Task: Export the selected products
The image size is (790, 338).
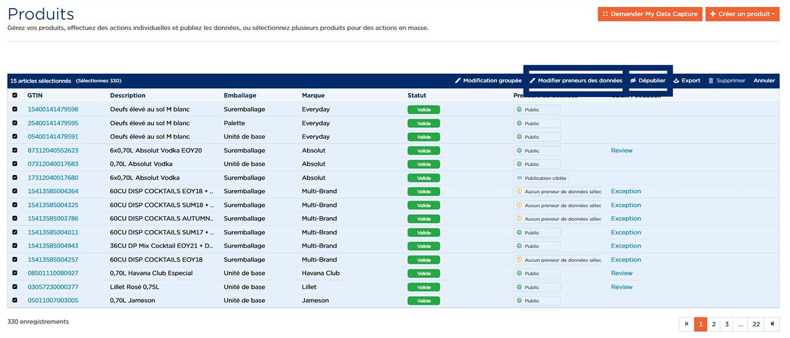Action: click(x=687, y=81)
